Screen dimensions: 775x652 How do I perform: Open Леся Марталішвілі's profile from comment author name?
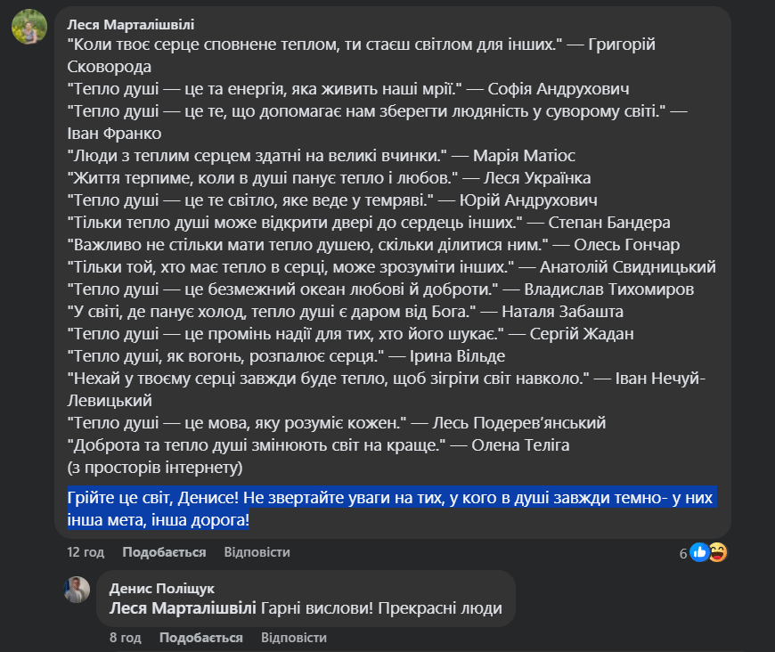[x=130, y=24]
